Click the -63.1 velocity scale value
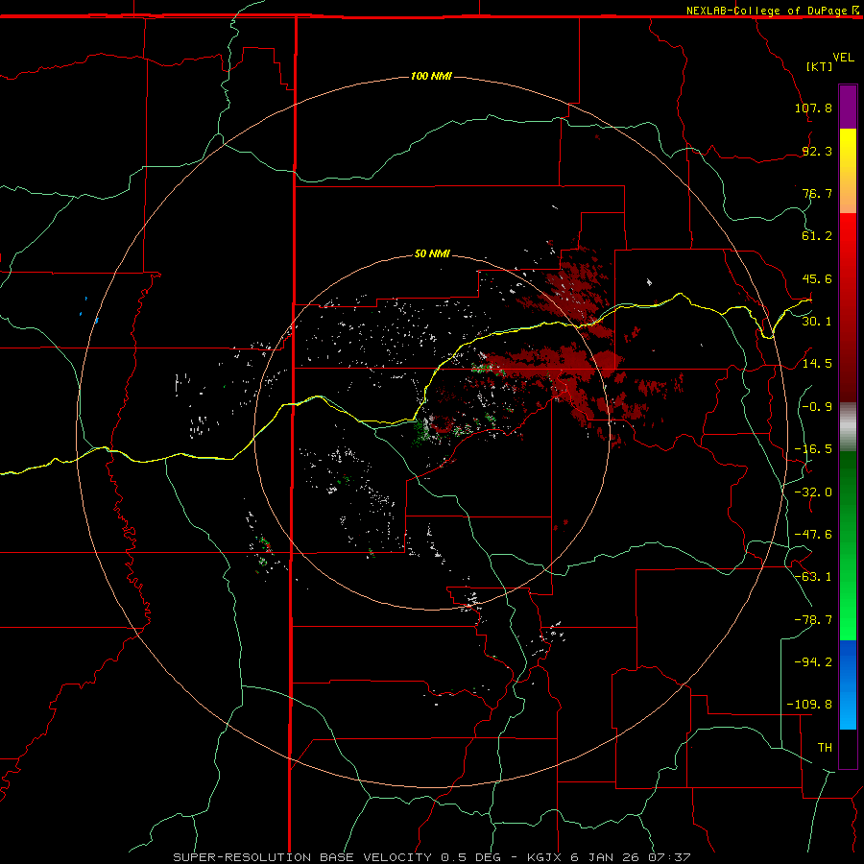The height and width of the screenshot is (864, 864). (813, 576)
